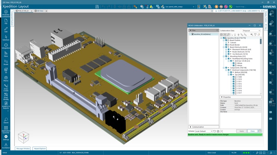
Task: Collapse the Board Obstructs tree node
Action: (x=224, y=47)
